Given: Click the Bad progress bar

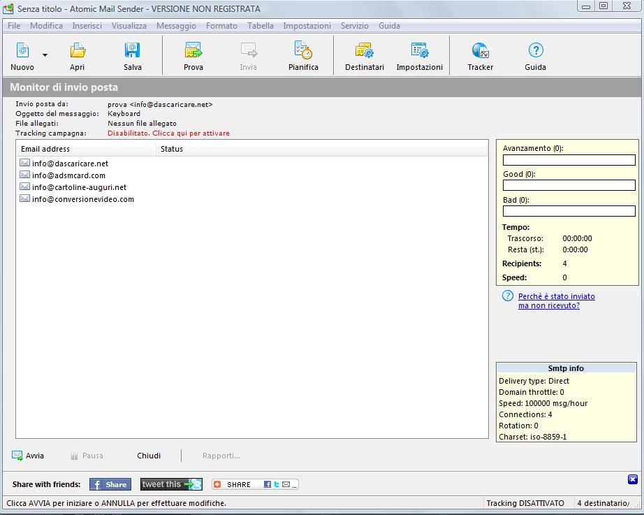Looking at the screenshot, I should [569, 211].
